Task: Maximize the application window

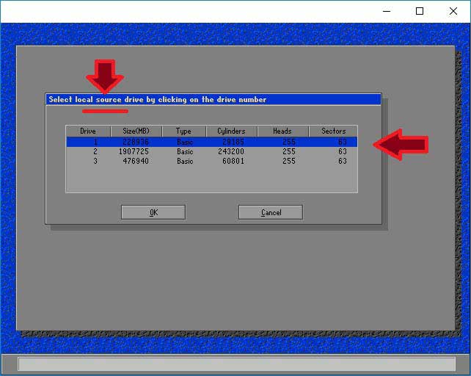Action: pos(420,11)
